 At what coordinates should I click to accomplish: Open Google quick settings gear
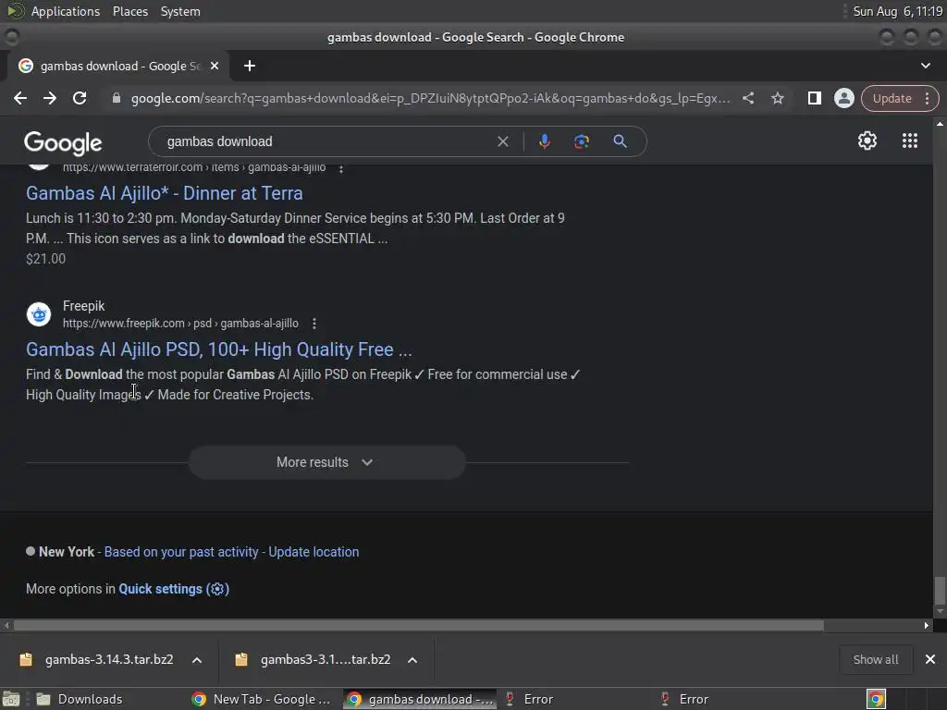pyautogui.click(x=867, y=141)
